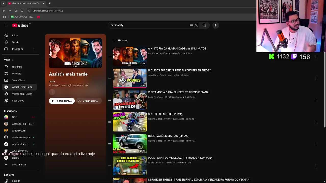Click SÃO POBRES video thumbnail
326x183 pixels.
130,78
